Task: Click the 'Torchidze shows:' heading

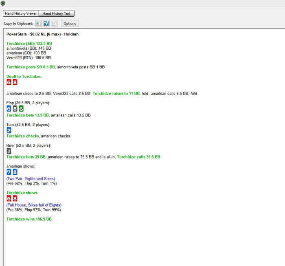Action: (22, 193)
